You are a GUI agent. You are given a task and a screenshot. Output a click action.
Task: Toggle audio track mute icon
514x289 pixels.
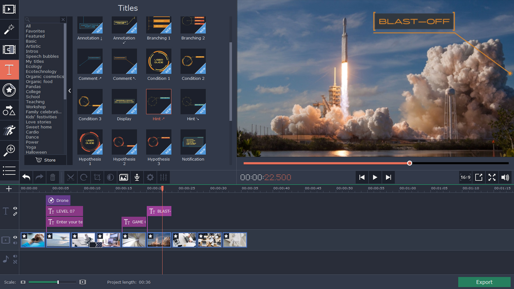15,256
